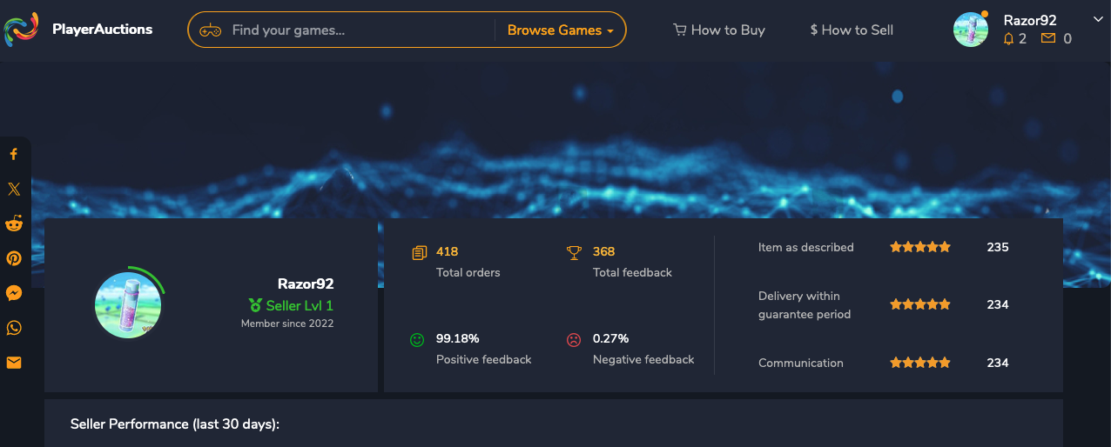Expand the Browse Games dropdown

[x=561, y=30]
